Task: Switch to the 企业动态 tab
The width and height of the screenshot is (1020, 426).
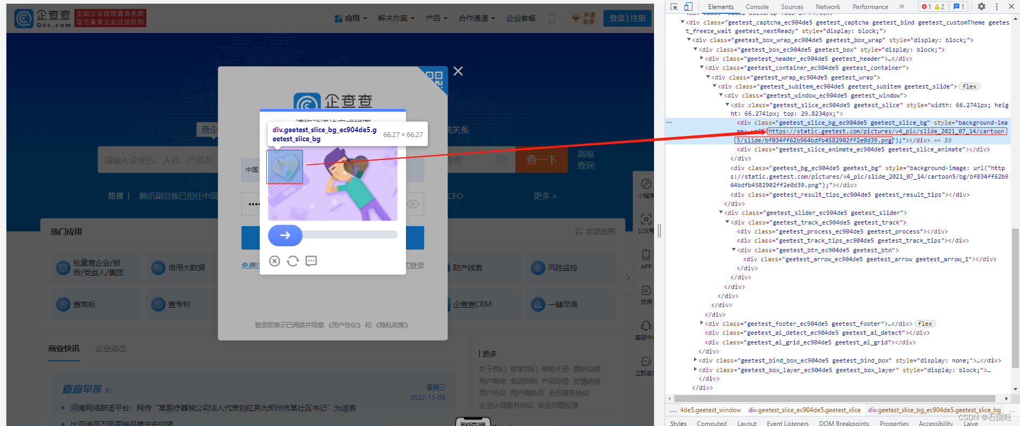Action: (111, 349)
